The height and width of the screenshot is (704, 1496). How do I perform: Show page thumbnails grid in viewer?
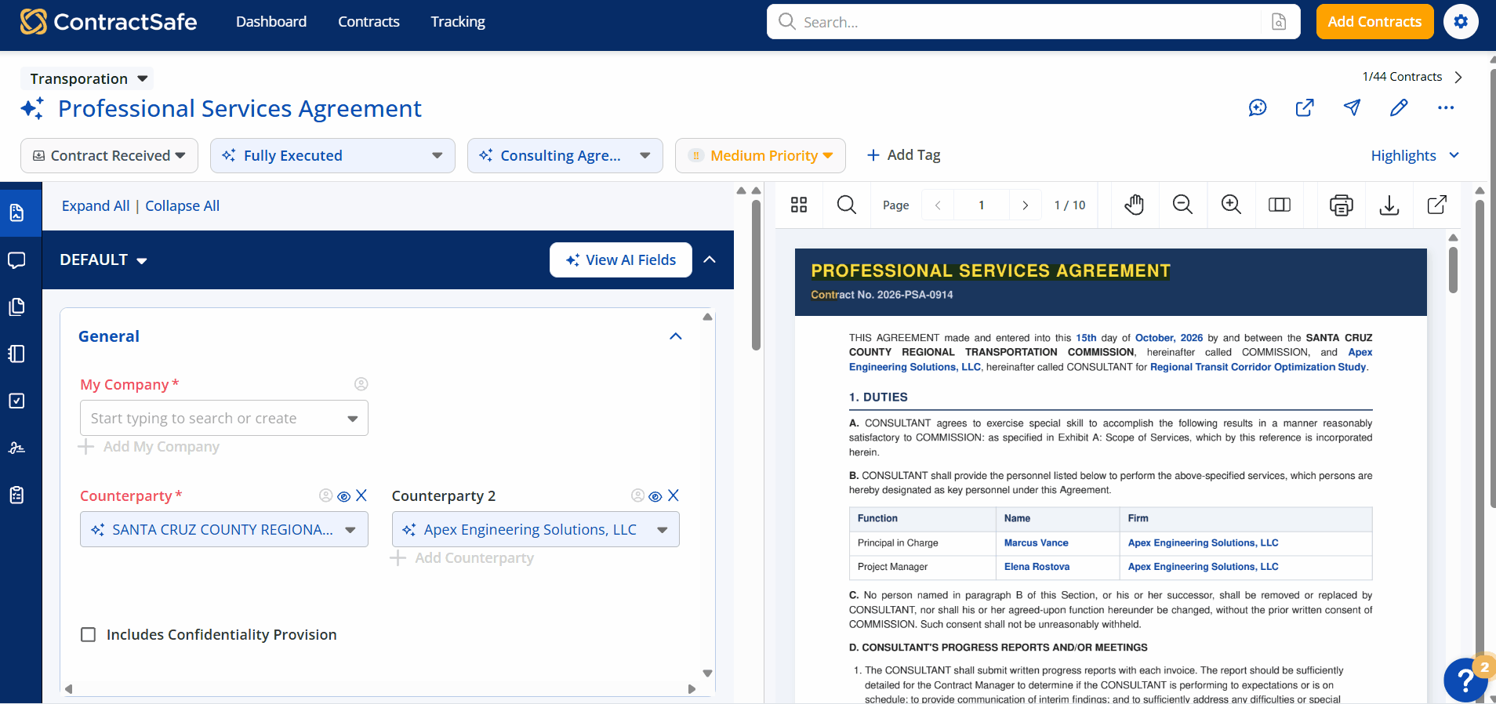[x=799, y=205]
